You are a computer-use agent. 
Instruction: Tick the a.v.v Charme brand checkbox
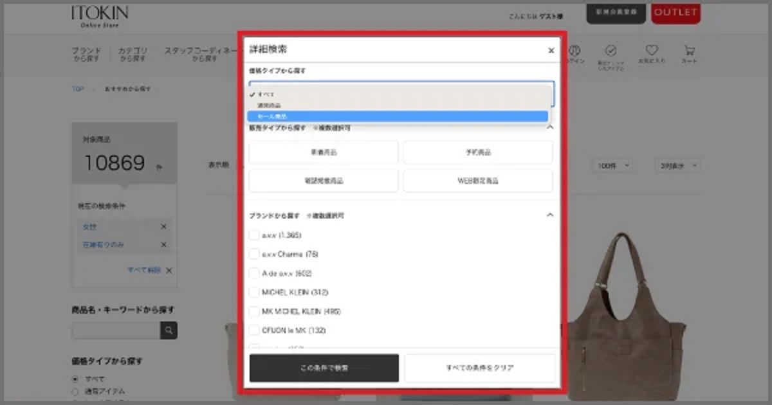[x=254, y=255]
